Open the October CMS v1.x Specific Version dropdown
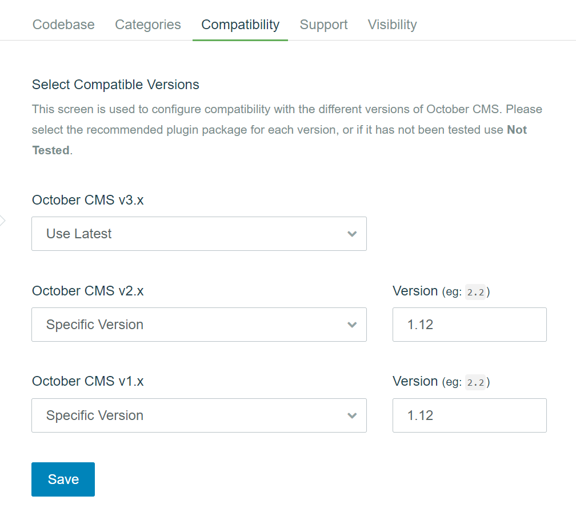576x524 pixels. (199, 415)
